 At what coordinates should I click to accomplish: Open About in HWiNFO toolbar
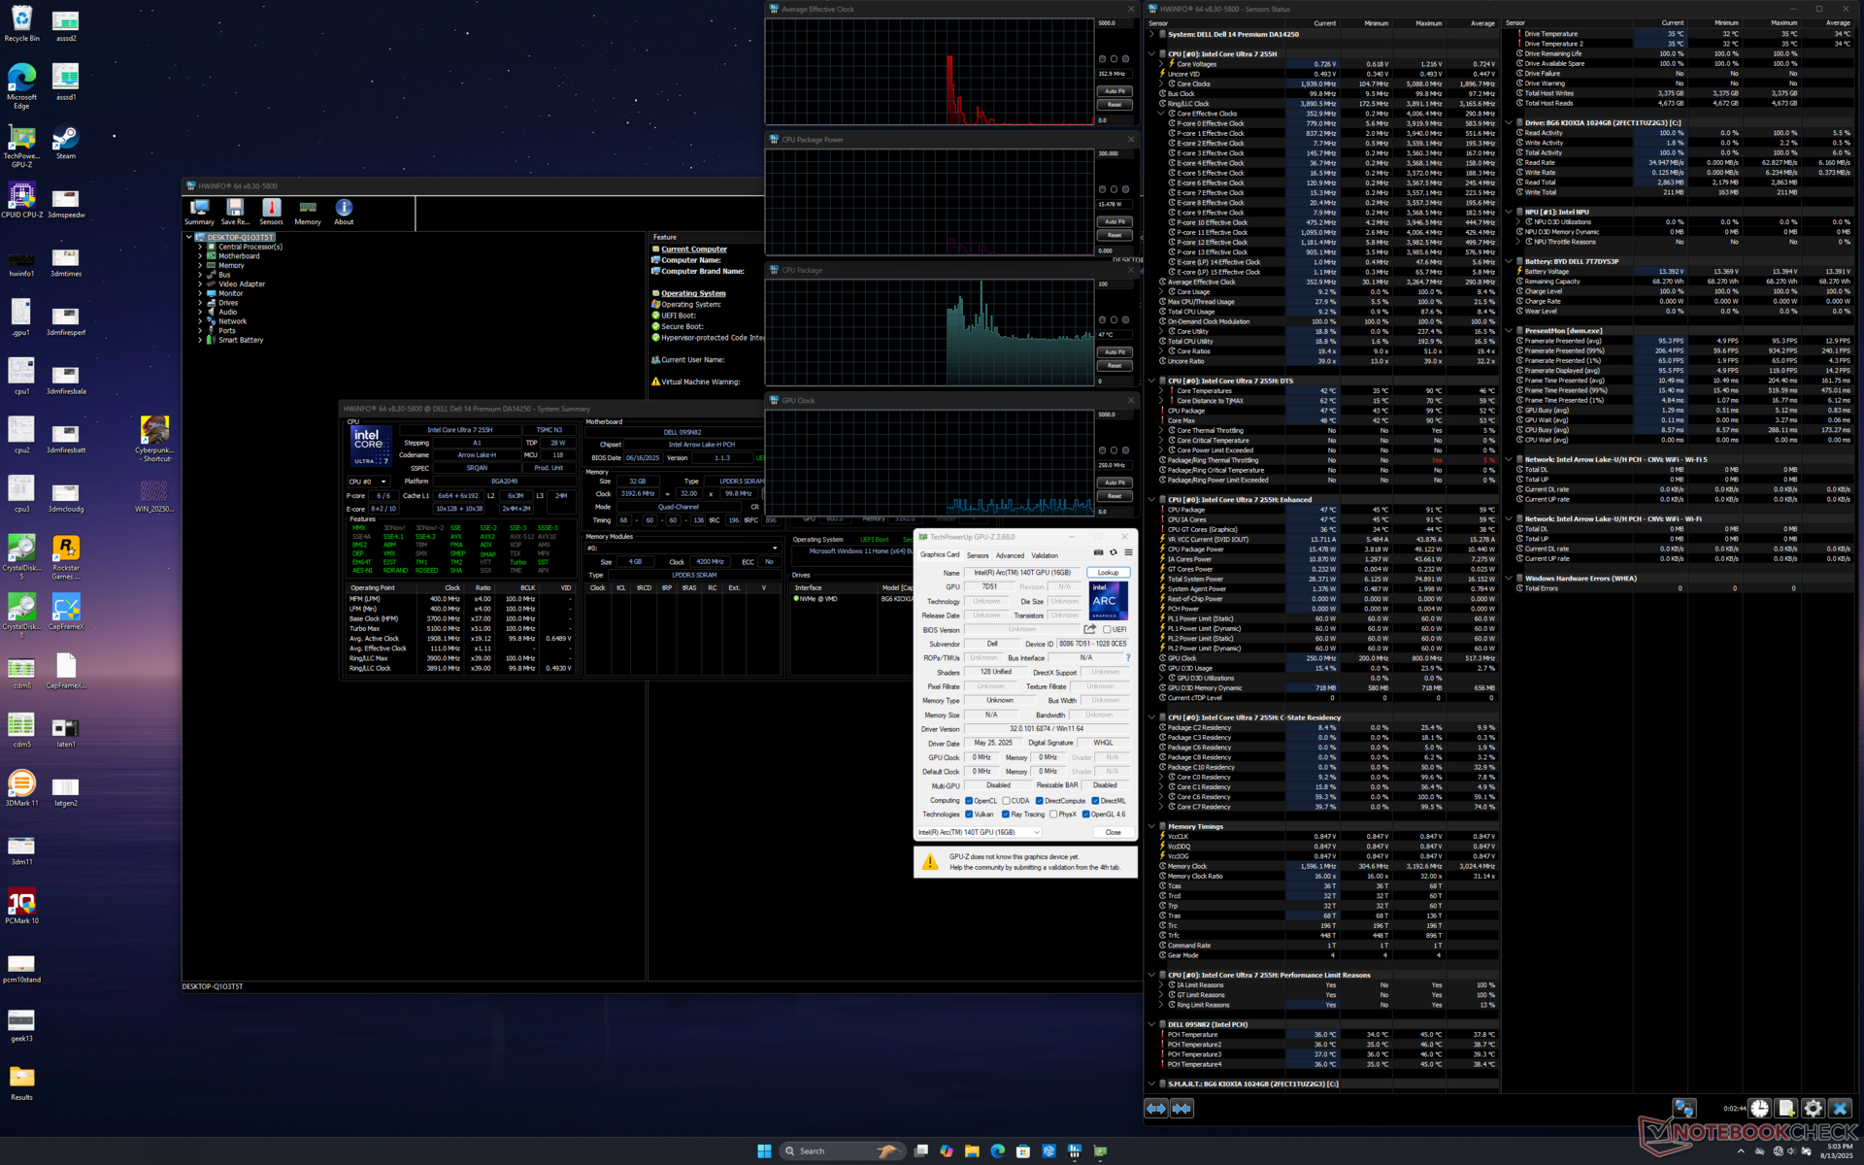(x=344, y=212)
